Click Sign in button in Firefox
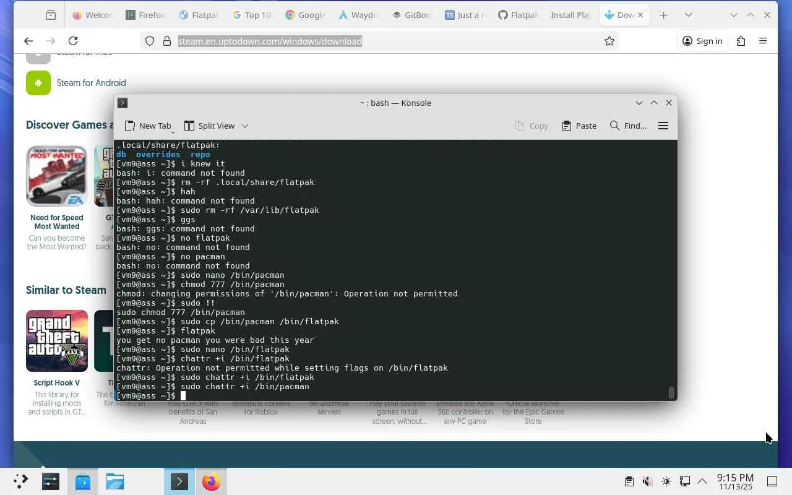Screen dimensions: 792x495 pyautogui.click(x=702, y=41)
